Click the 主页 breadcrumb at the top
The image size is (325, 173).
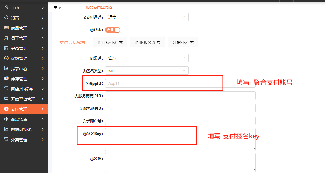[57, 7]
